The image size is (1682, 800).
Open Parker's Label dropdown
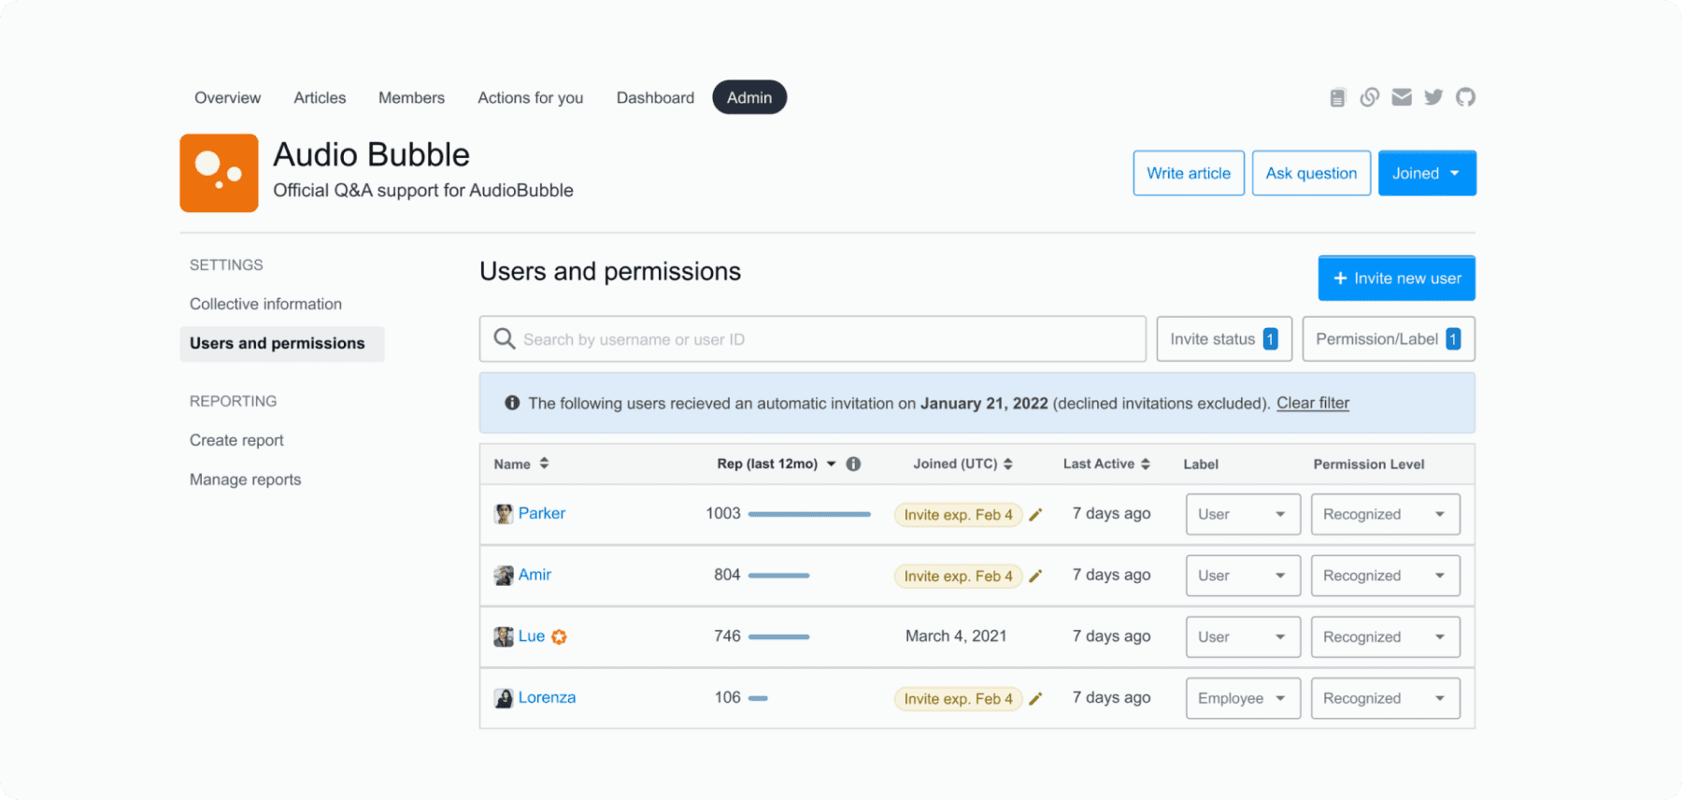click(x=1243, y=514)
